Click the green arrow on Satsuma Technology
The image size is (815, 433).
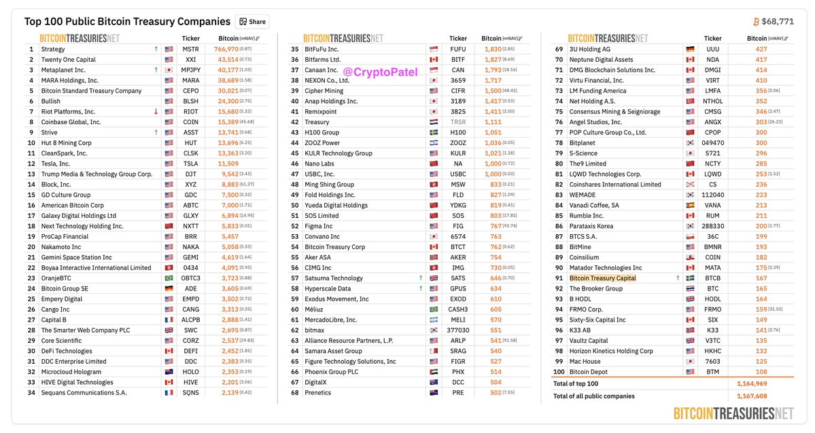[421, 278]
